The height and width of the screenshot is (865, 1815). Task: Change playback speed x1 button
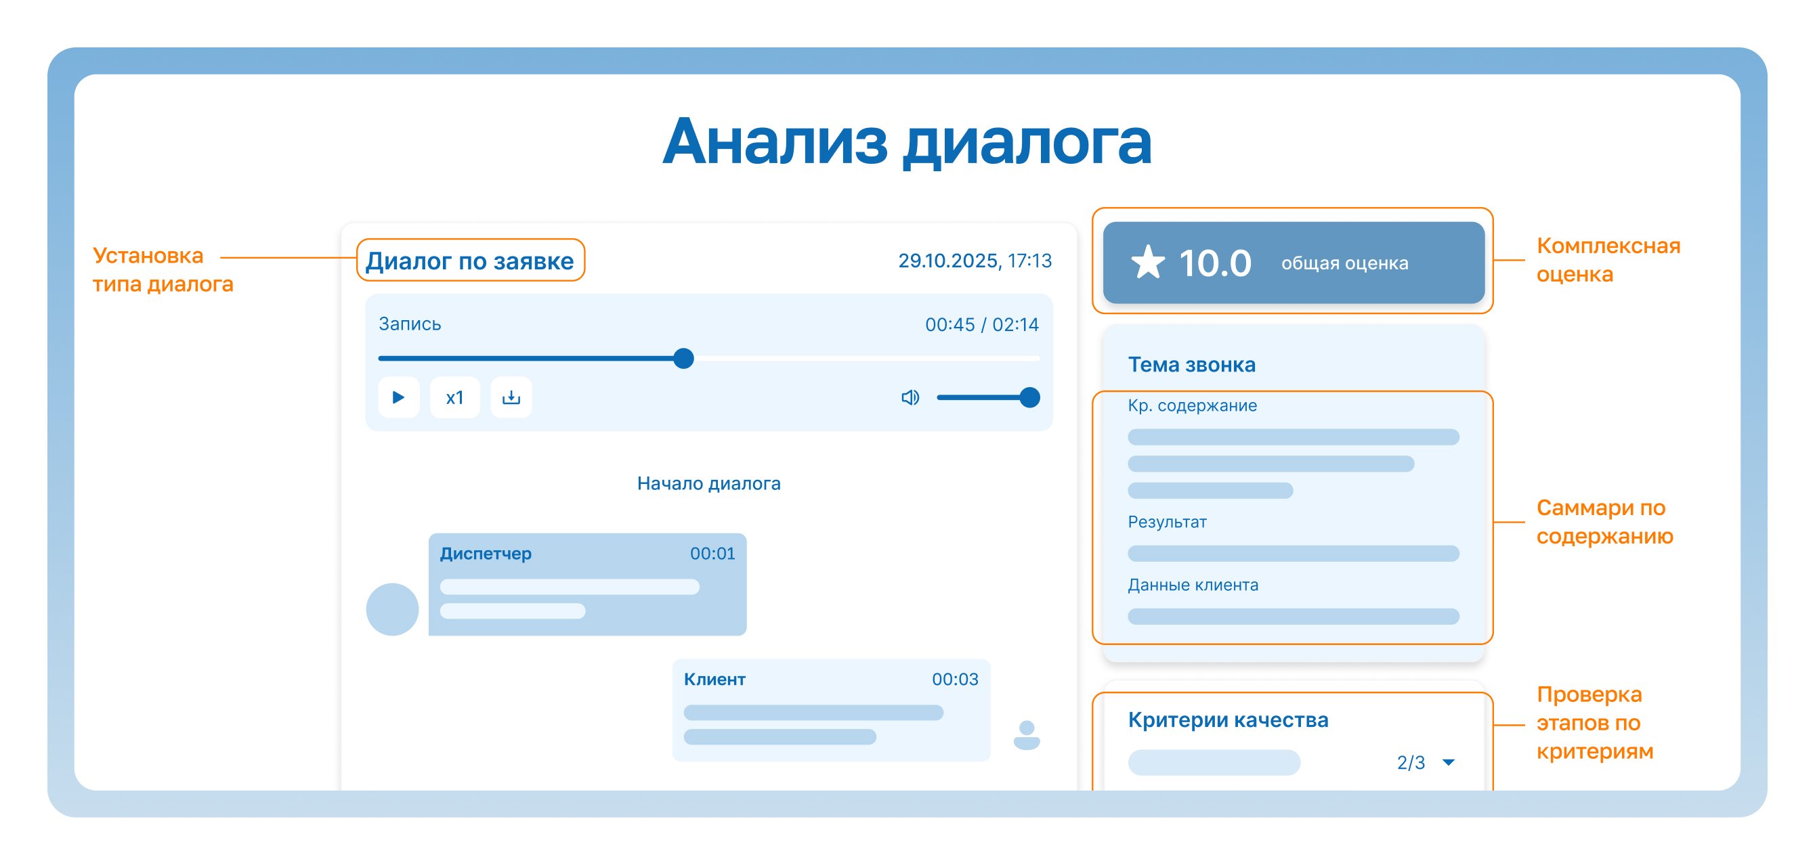point(454,398)
